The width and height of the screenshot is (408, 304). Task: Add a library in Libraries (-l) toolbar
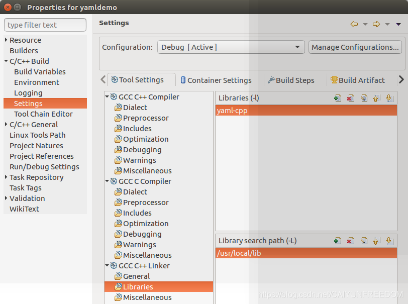click(338, 98)
